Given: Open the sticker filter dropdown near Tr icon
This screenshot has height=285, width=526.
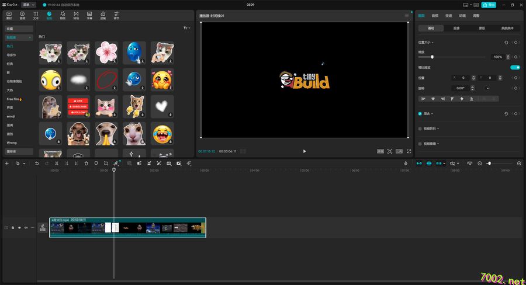Looking at the screenshot, I should click(187, 28).
